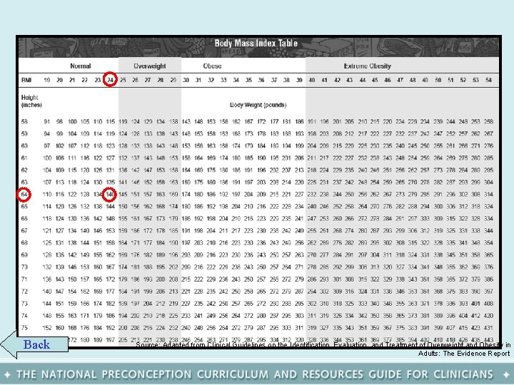514x385 pixels.
Task: Select BMI column header 45
Action: [x=375, y=80]
